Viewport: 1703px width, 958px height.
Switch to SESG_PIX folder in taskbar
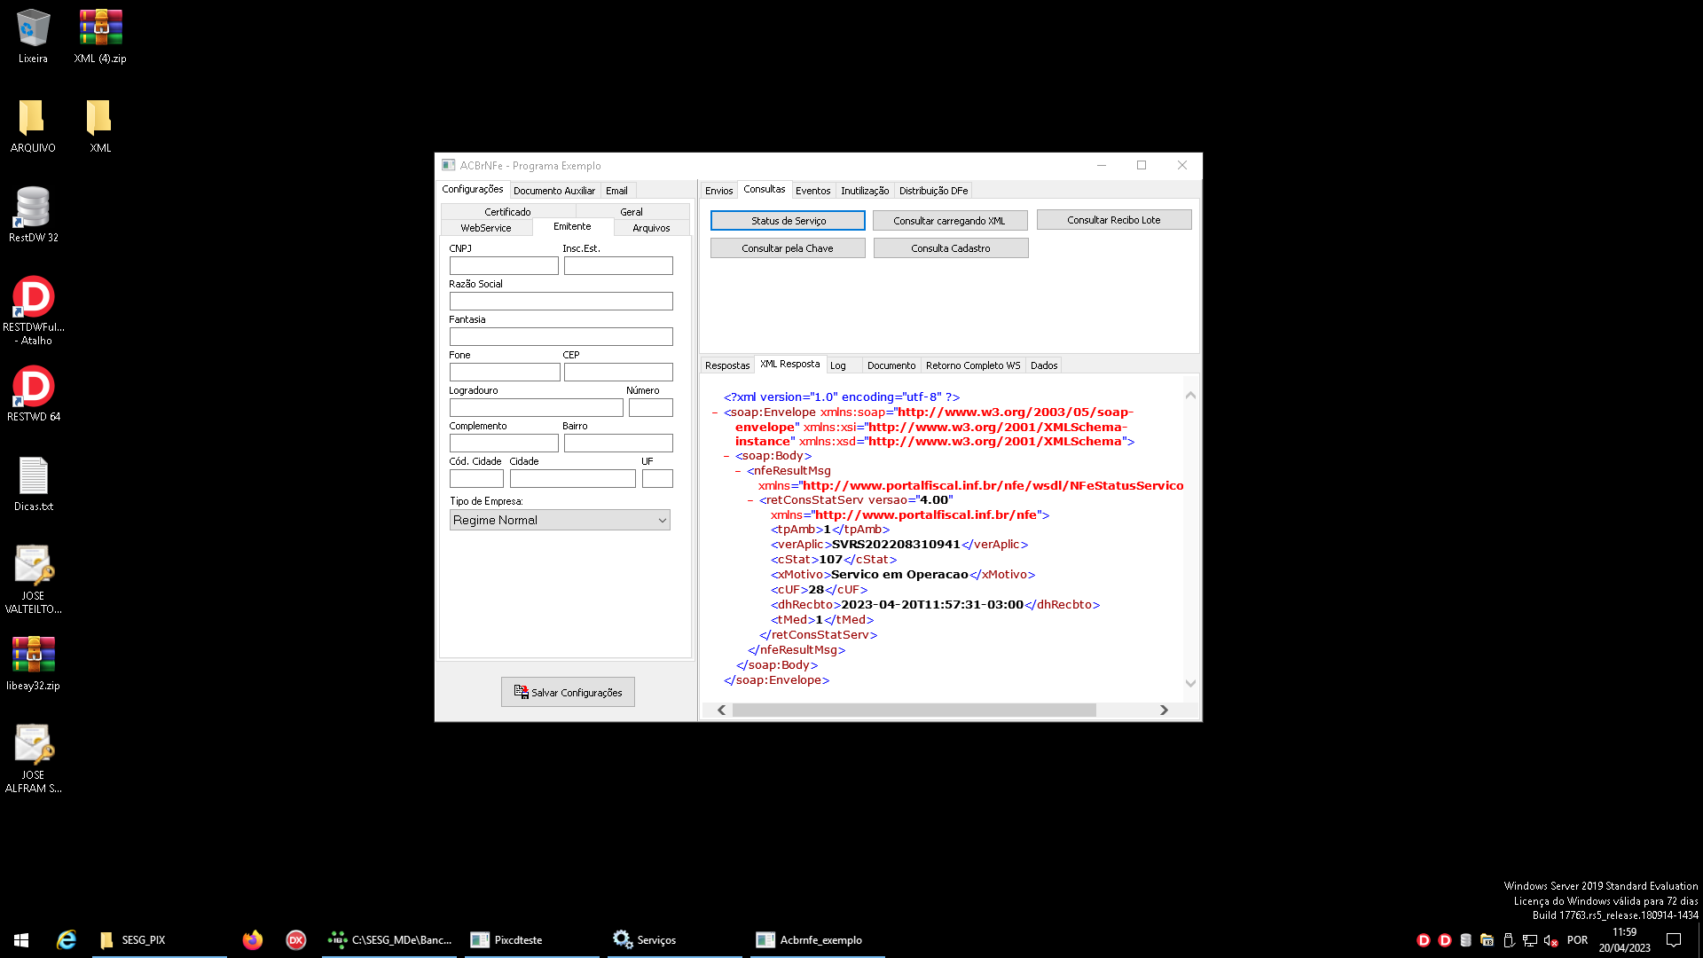point(160,939)
